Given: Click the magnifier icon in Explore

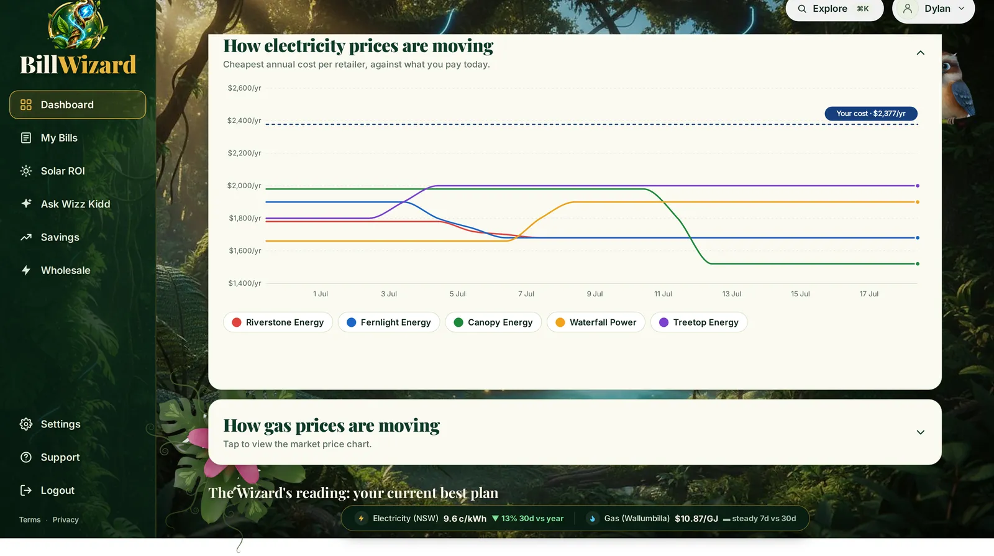Looking at the screenshot, I should (802, 9).
